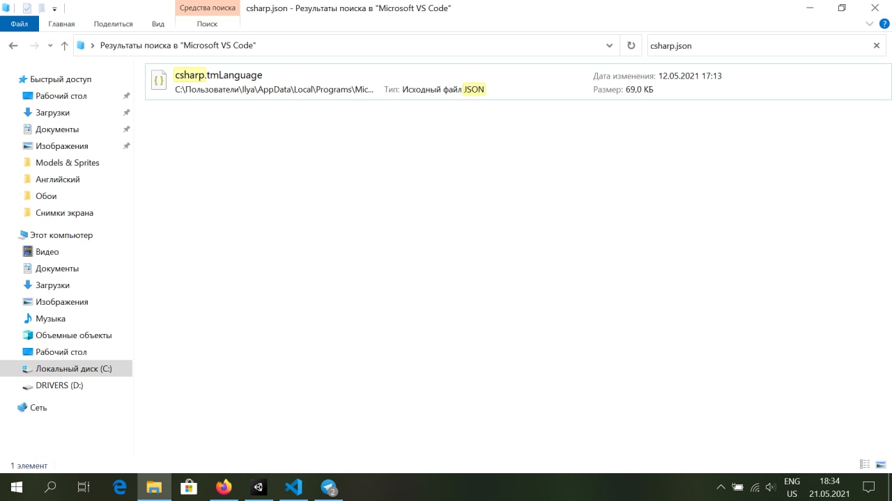The image size is (892, 501).
Task: Click the Properties quick access toolbar icon
Action: pyautogui.click(x=26, y=8)
